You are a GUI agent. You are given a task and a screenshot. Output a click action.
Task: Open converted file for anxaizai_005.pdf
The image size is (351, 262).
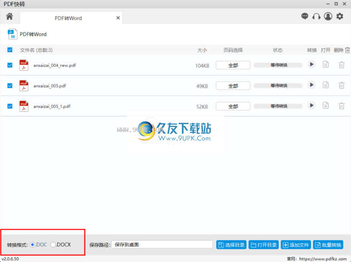pyautogui.click(x=326, y=85)
